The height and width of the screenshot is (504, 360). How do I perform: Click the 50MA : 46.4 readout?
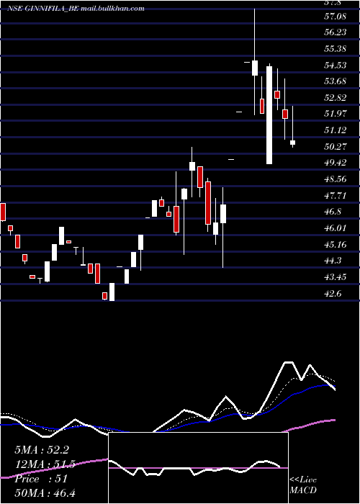tap(45, 493)
